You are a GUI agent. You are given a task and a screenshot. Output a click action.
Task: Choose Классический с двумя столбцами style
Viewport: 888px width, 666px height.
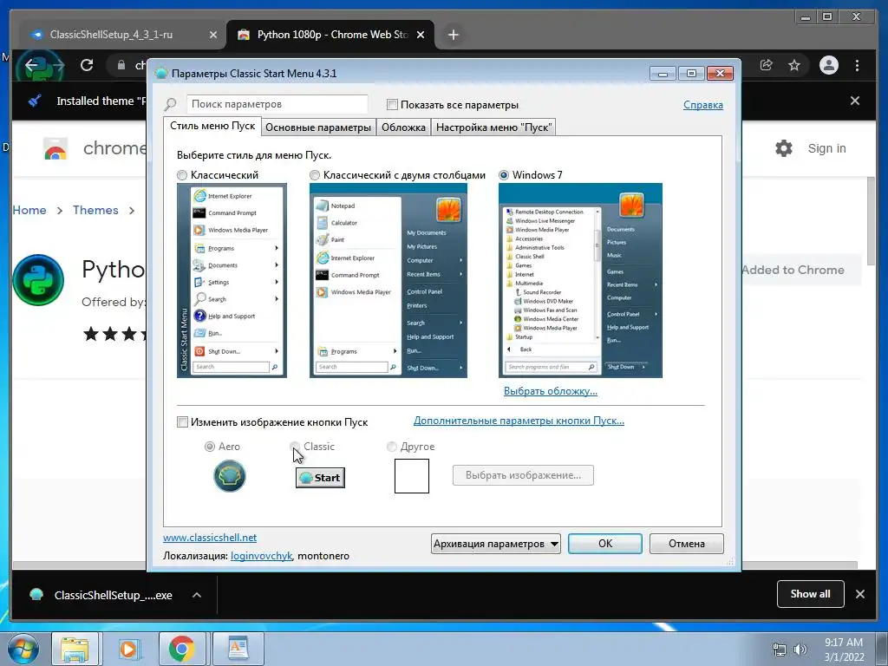click(x=314, y=175)
